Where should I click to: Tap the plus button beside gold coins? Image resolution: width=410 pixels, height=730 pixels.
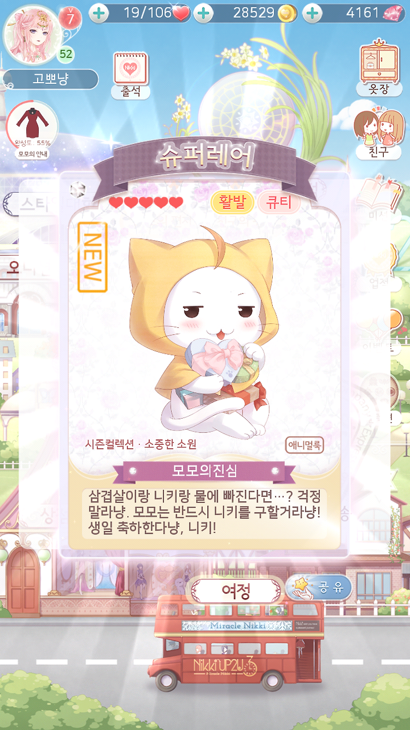pos(203,13)
